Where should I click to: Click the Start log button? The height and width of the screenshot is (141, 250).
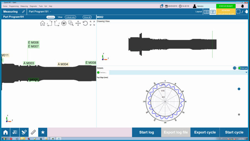pyautogui.click(x=147, y=132)
